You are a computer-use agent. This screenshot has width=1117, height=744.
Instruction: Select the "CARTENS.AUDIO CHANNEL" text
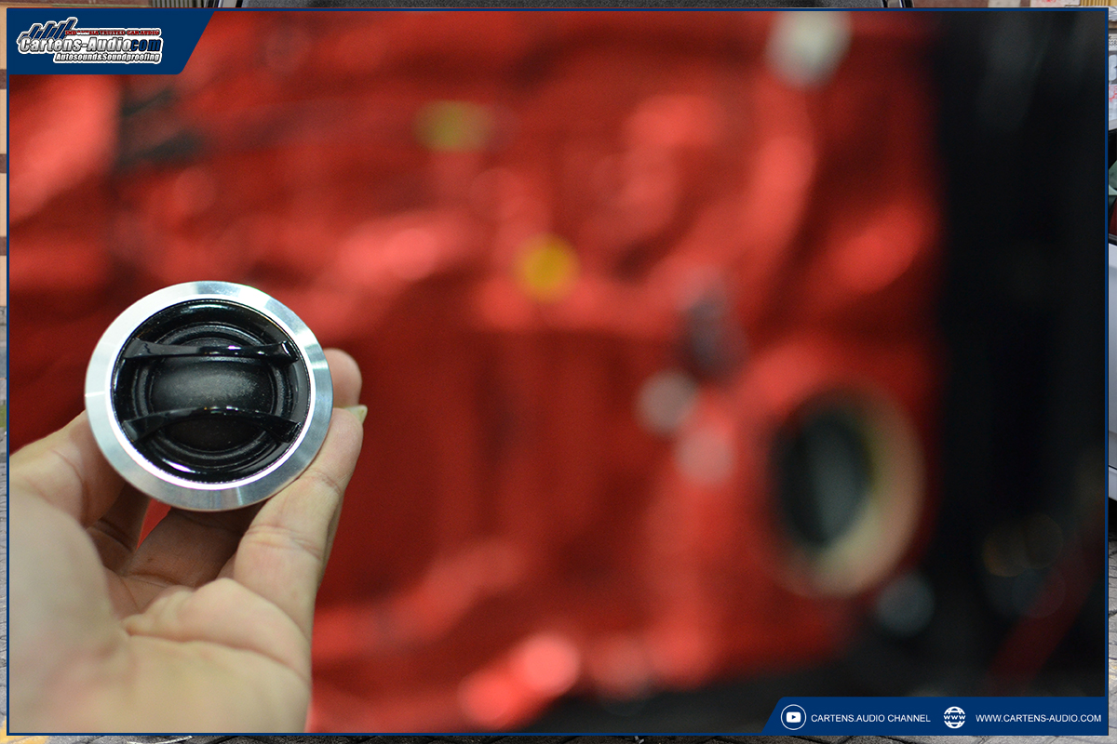pyautogui.click(x=870, y=718)
